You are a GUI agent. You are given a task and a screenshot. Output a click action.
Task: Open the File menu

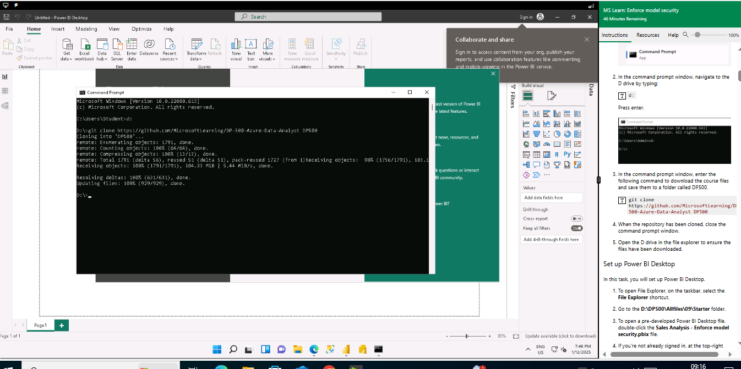tap(9, 29)
